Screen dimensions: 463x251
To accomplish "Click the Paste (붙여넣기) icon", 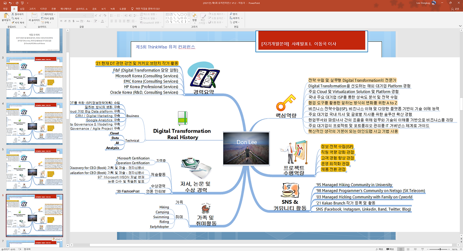I will tap(6, 16).
